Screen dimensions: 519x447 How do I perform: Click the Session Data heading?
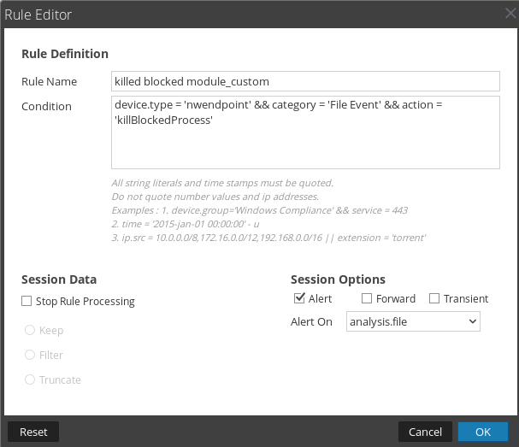point(59,279)
